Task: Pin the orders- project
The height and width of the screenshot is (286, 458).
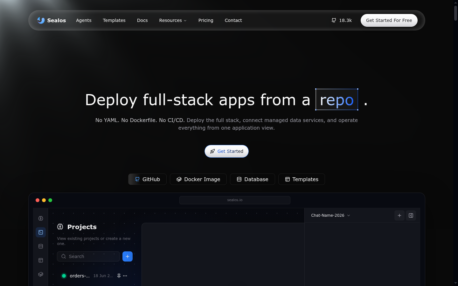Action: pos(119,276)
